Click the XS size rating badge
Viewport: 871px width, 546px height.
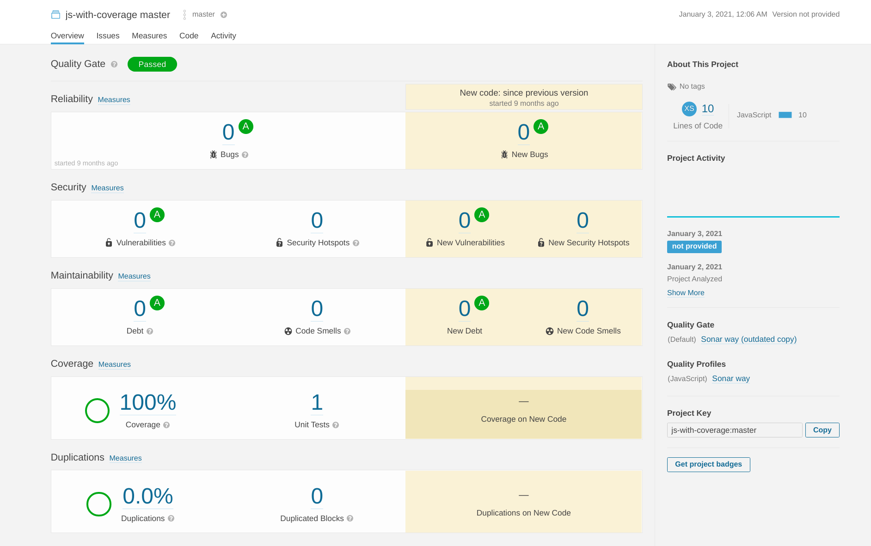(689, 109)
